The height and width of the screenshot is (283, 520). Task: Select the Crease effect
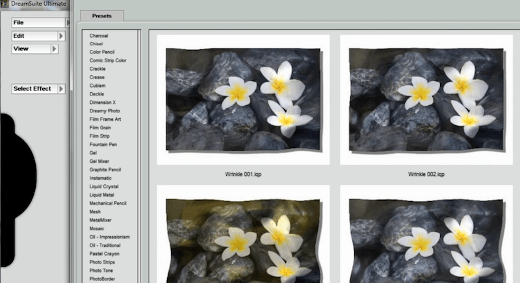(x=97, y=77)
